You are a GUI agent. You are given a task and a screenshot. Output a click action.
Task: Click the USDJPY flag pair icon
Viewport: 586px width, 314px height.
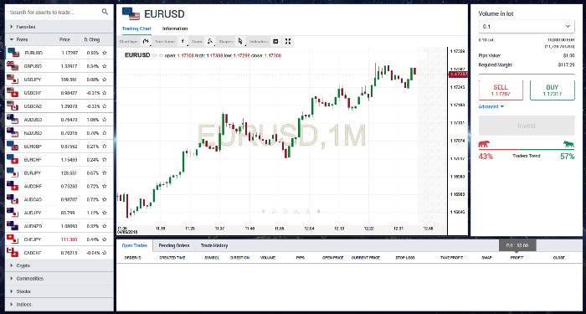tap(13, 79)
